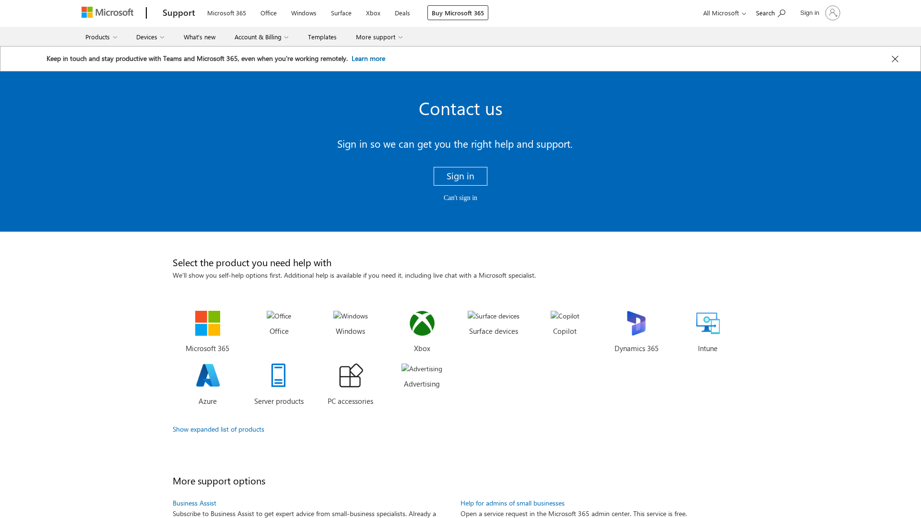921x518 pixels.
Task: Select the Server products icon
Action: click(279, 375)
